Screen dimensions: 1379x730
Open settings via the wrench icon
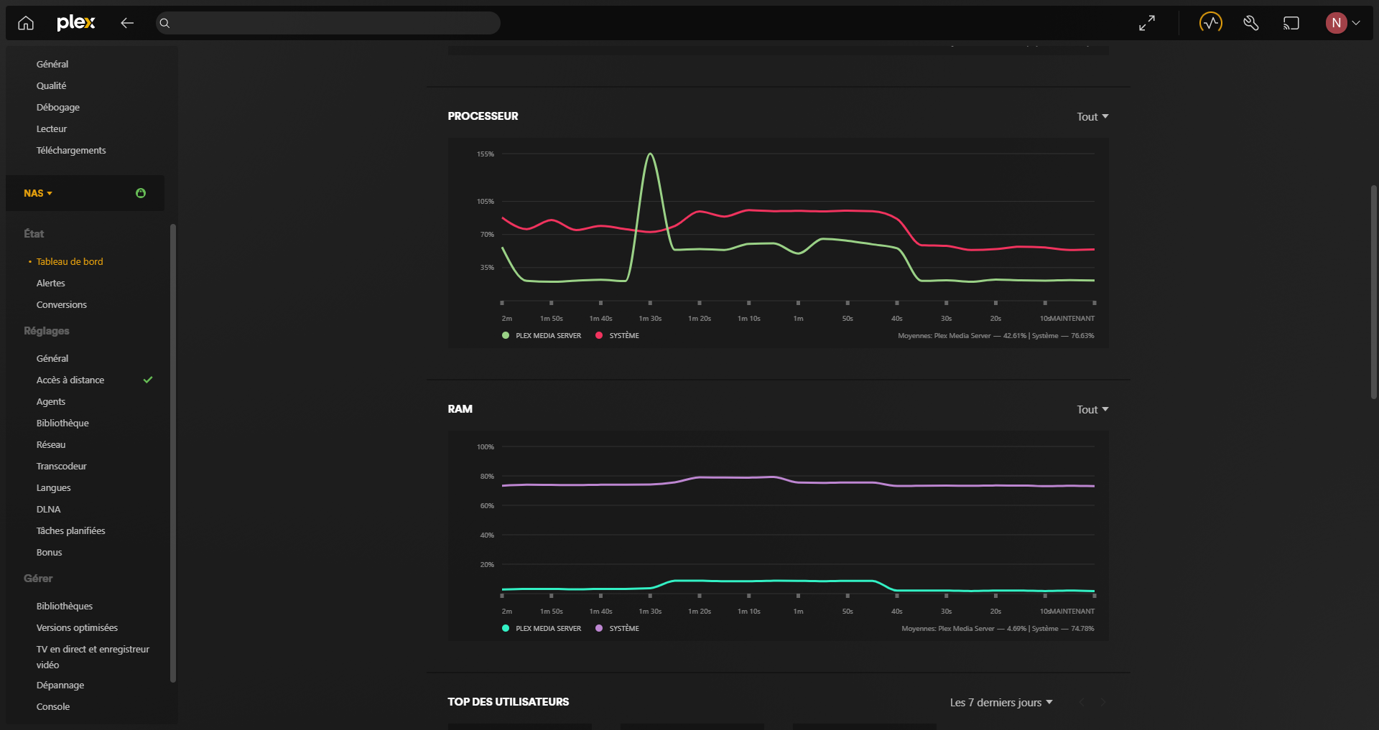(x=1251, y=23)
